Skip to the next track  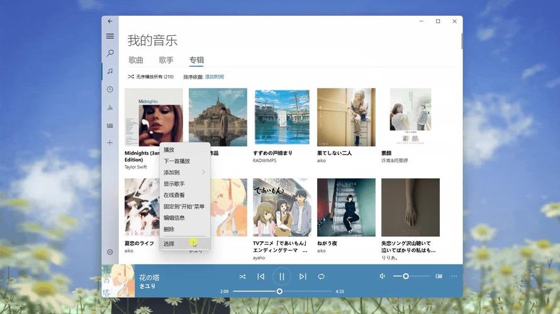303,276
